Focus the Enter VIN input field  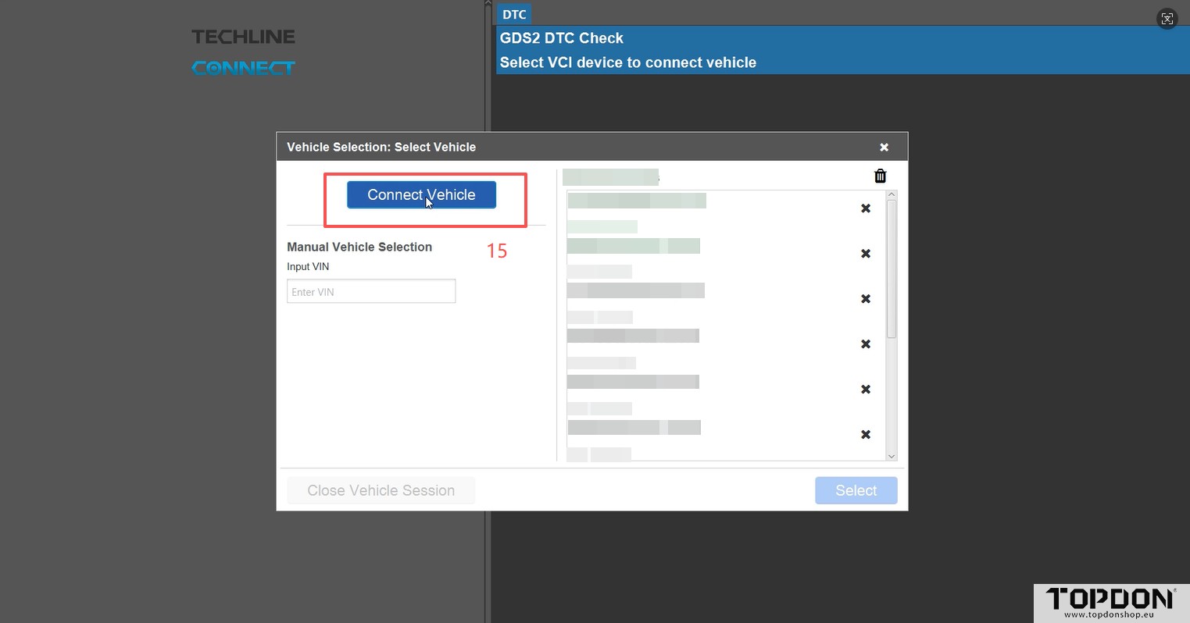[371, 292]
